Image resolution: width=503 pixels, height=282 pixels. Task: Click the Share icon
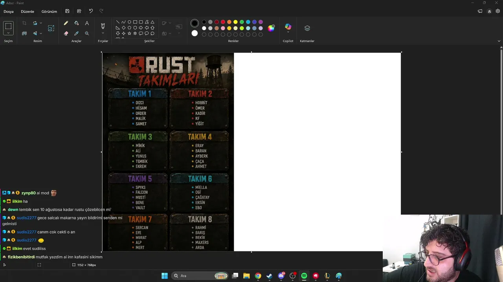79,11
